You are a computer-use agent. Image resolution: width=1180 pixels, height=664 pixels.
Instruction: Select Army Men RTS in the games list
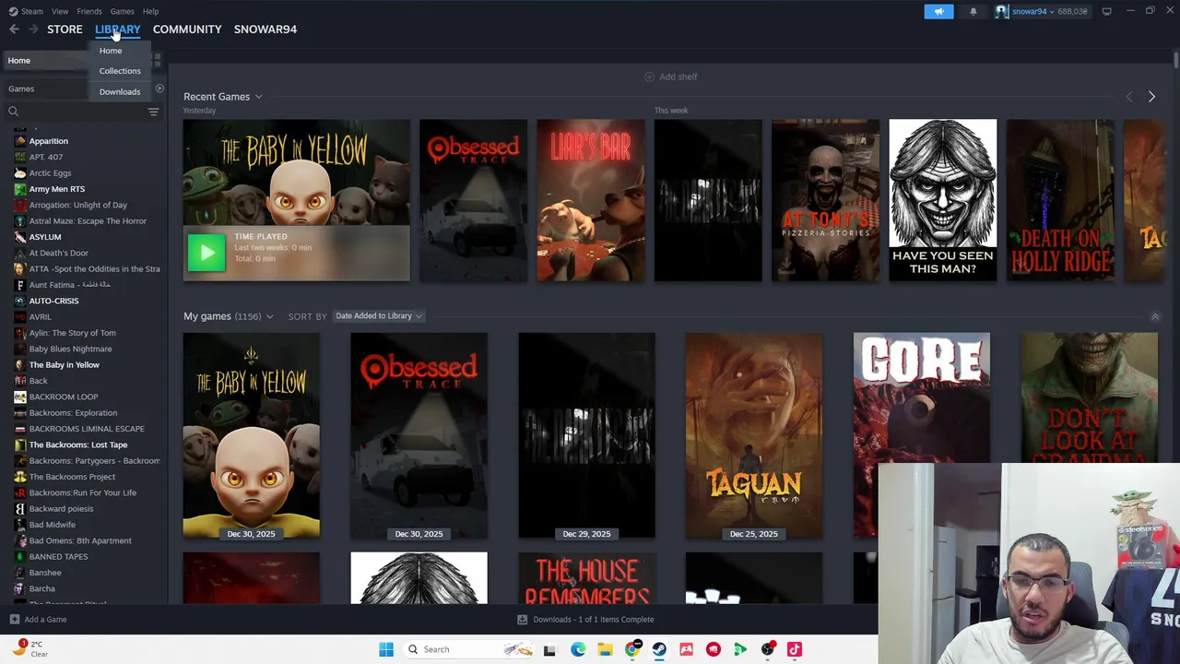coord(56,189)
